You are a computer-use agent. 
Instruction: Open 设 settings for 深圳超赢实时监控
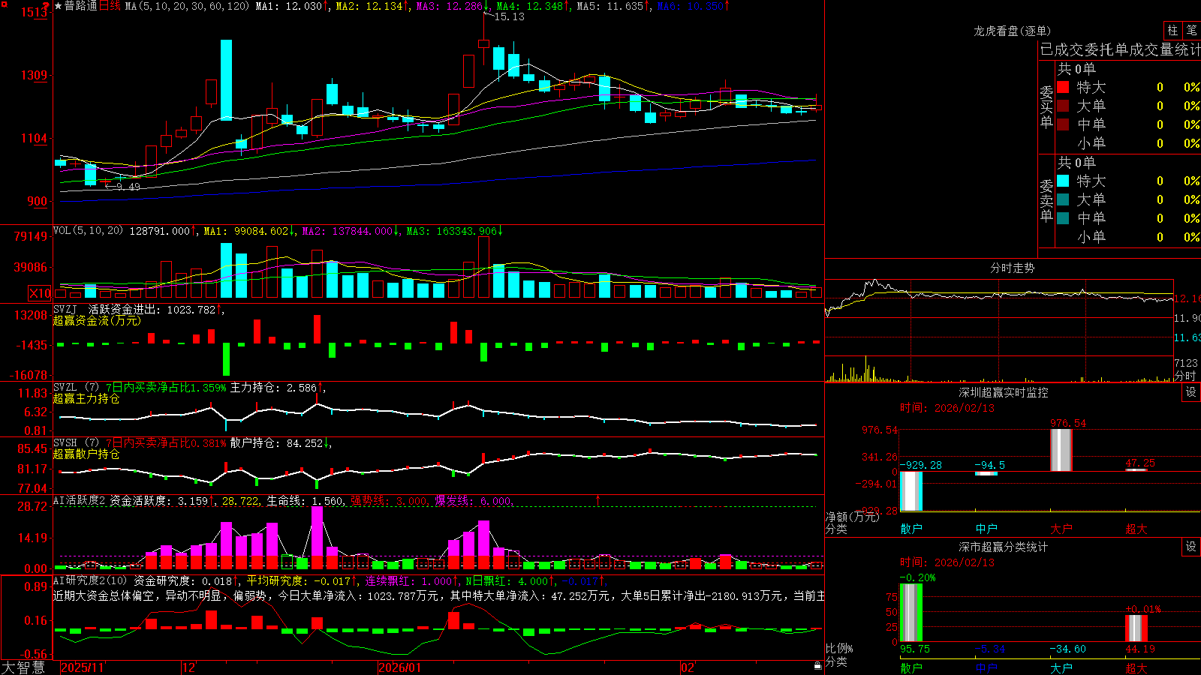(x=1191, y=392)
